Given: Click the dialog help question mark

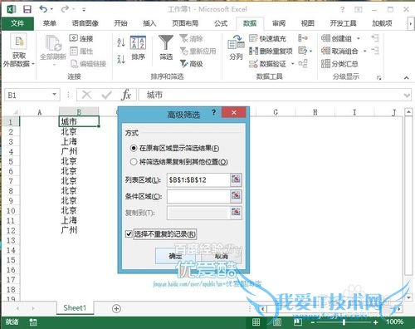Looking at the screenshot, I should point(213,112).
